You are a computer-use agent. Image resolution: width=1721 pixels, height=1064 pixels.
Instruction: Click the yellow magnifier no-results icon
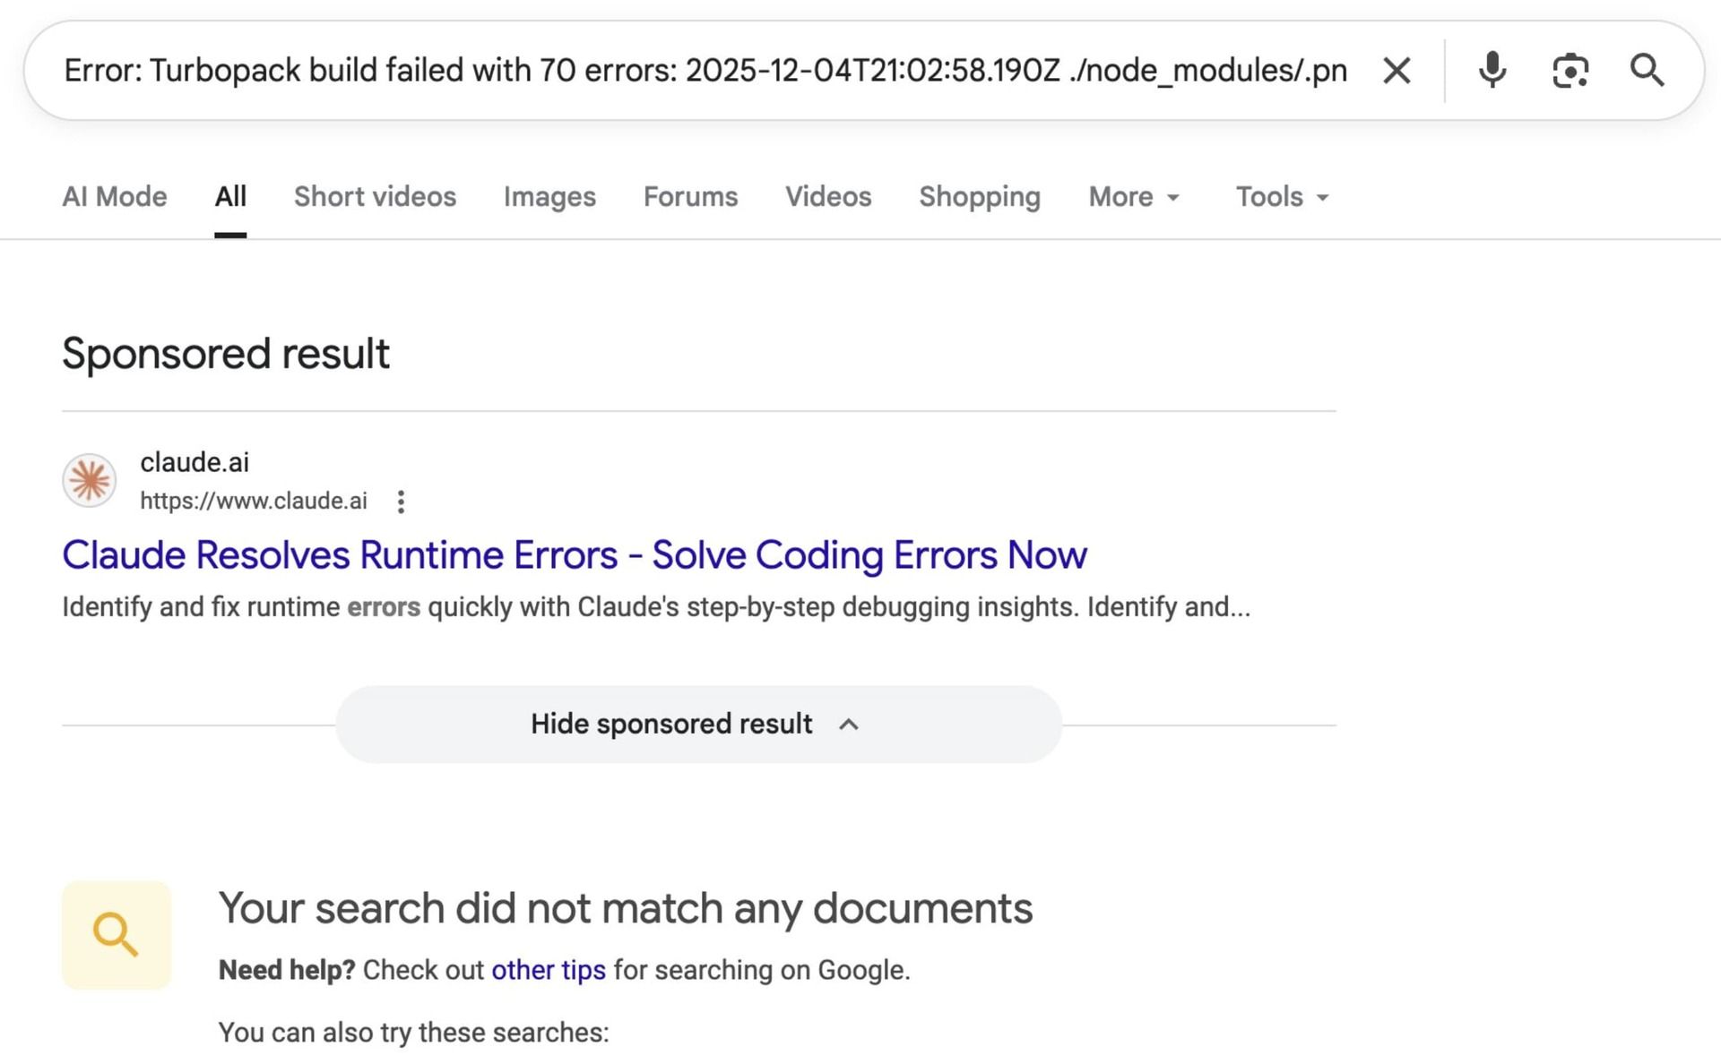click(x=117, y=935)
